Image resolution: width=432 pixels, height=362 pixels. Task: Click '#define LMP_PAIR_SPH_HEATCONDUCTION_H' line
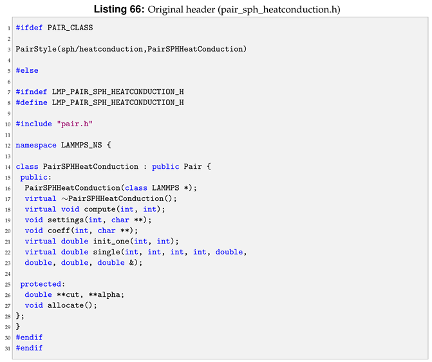point(100,102)
